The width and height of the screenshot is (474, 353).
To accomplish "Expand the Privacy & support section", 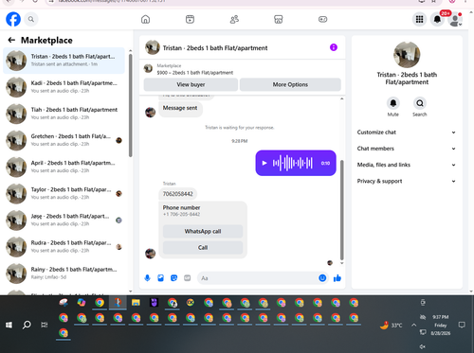I will point(407,181).
